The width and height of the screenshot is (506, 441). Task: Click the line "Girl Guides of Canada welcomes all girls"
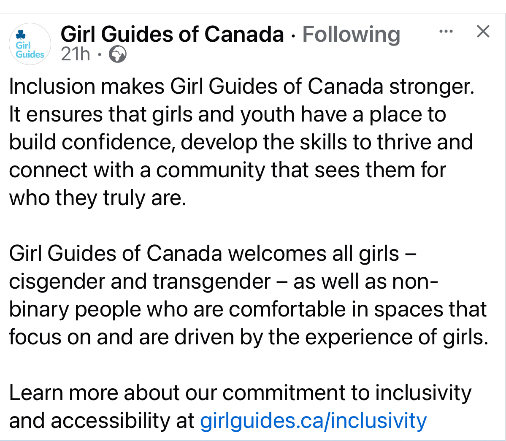pyautogui.click(x=213, y=254)
